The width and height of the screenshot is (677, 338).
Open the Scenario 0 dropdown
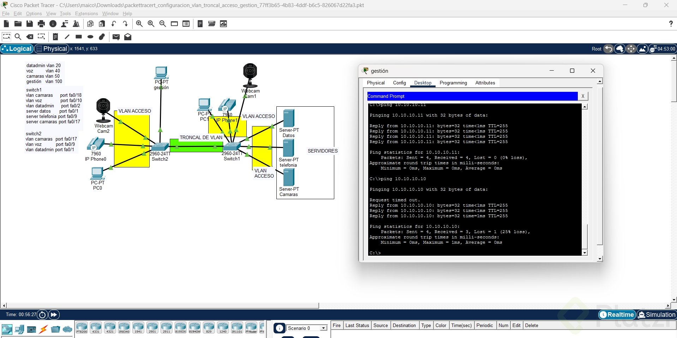click(x=307, y=328)
